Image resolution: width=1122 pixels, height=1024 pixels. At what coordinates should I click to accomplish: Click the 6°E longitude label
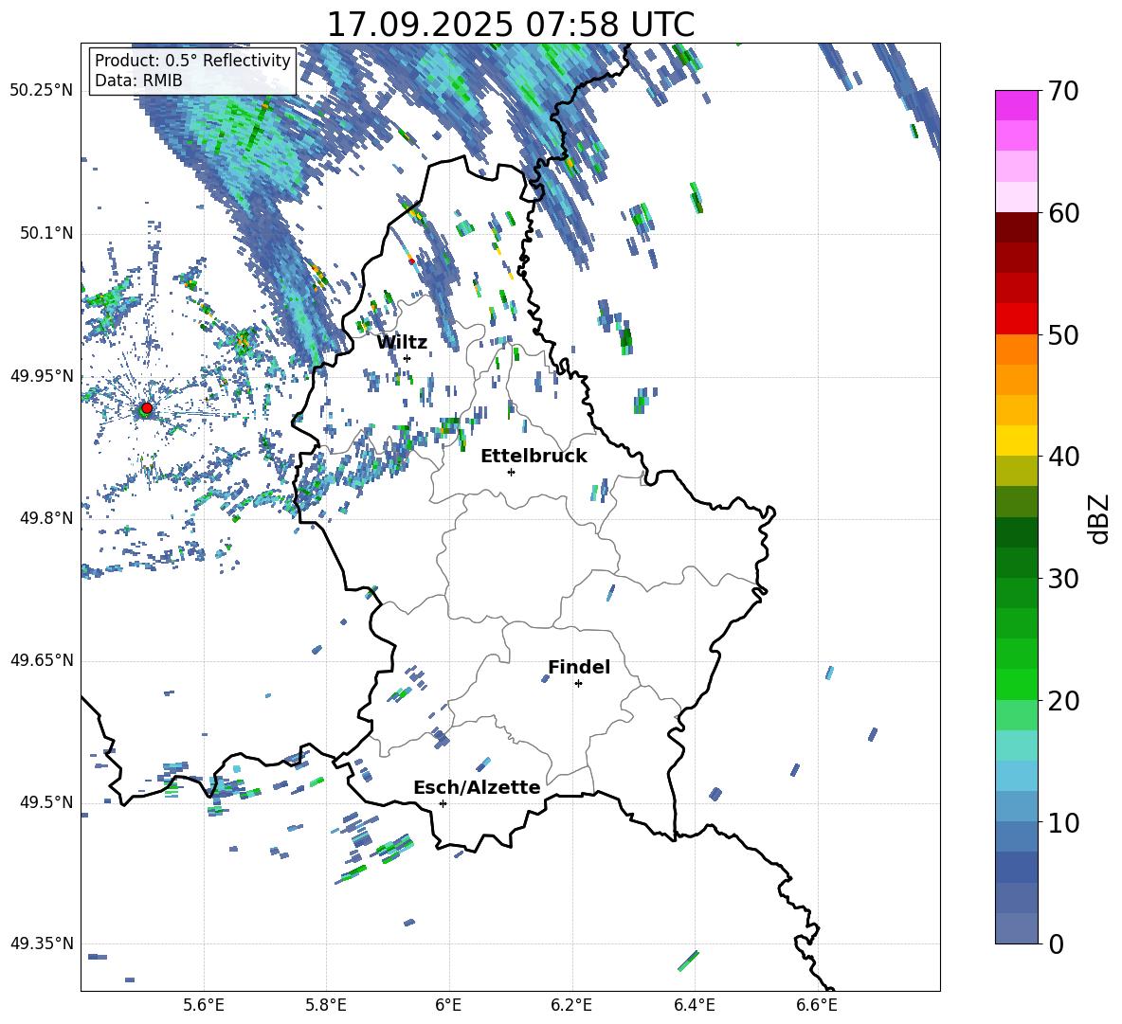448,1005
